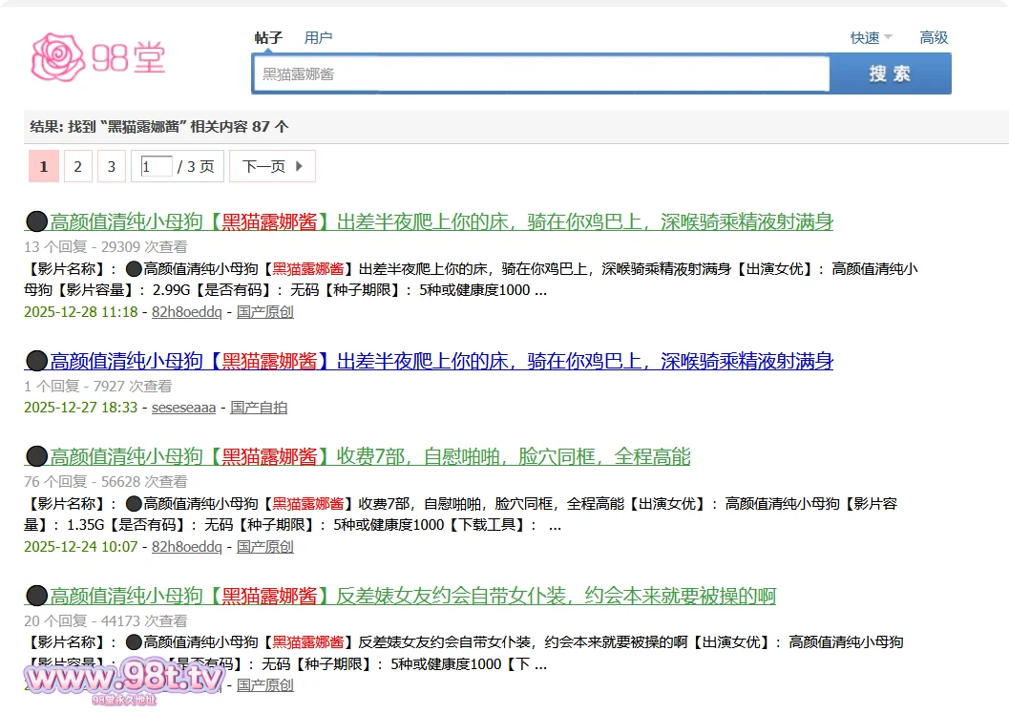Switch to the 用户 search tab
The image size is (1009, 714).
click(319, 37)
